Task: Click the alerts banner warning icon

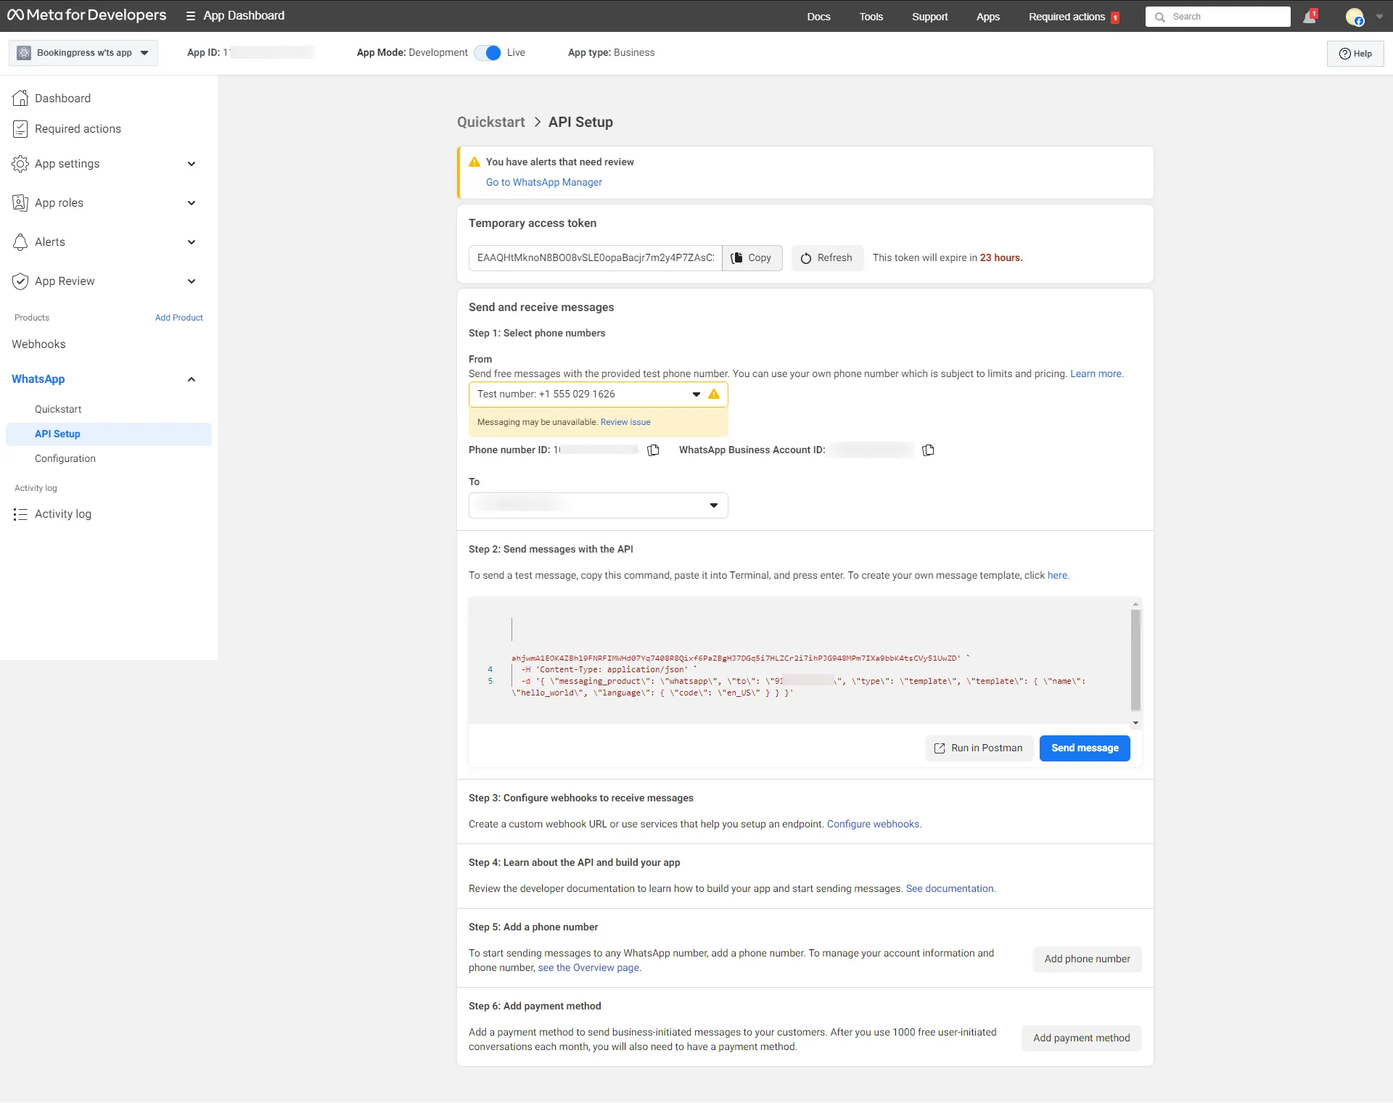Action: [x=474, y=162]
